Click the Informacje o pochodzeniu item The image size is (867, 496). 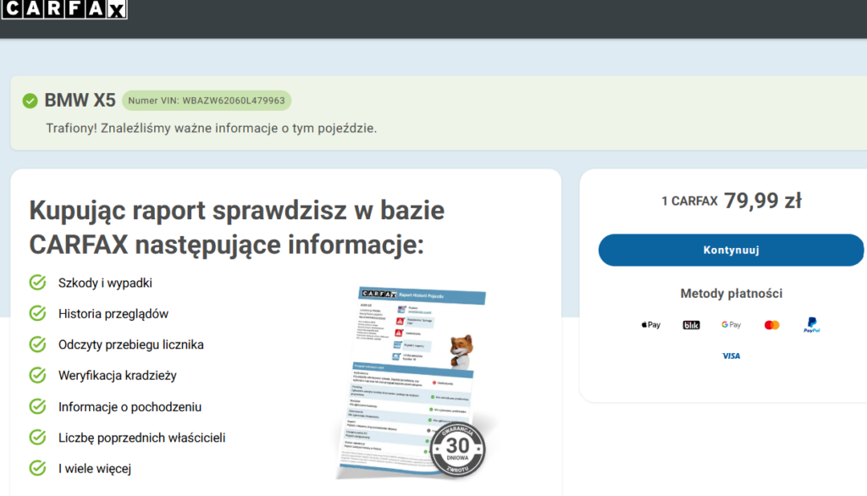coord(130,406)
